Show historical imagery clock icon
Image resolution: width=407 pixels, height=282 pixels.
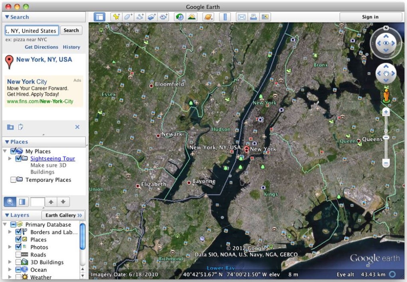180,17
